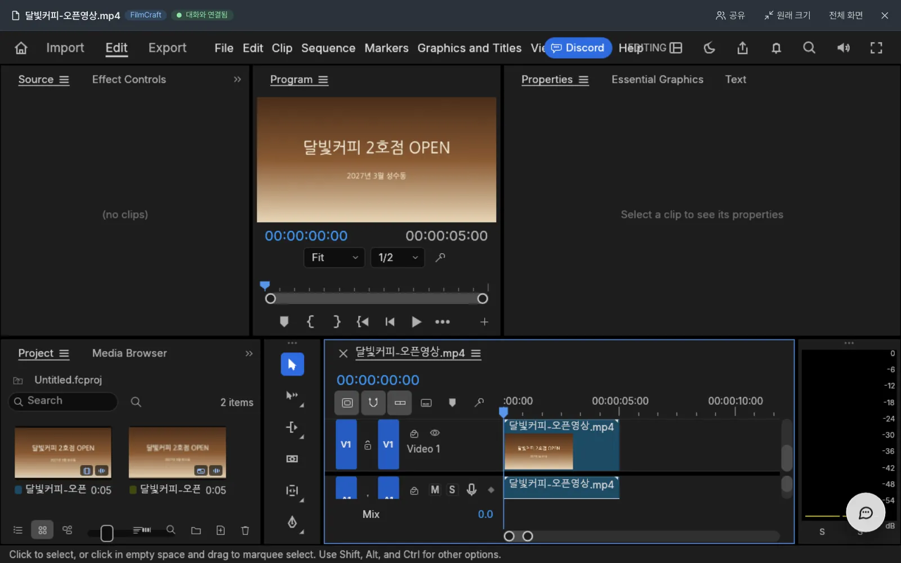Create new bin folder icon
901x563 pixels.
[x=196, y=530]
